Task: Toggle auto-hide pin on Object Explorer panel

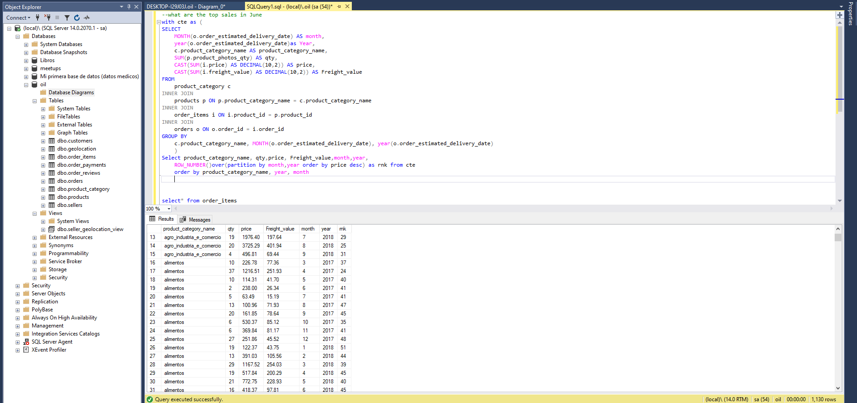Action: click(x=129, y=7)
